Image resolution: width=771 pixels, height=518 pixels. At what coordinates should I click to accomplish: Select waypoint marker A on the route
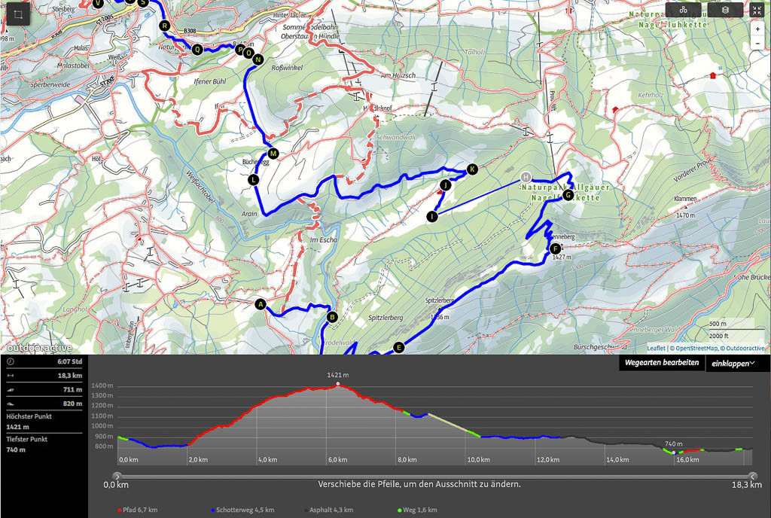click(261, 305)
